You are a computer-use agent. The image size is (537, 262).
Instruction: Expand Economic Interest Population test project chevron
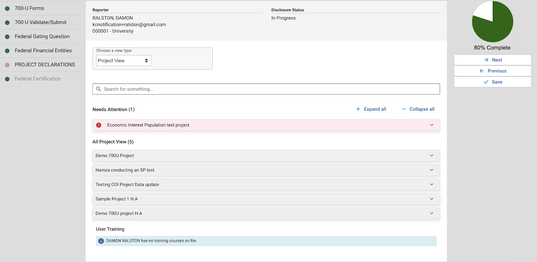432,125
